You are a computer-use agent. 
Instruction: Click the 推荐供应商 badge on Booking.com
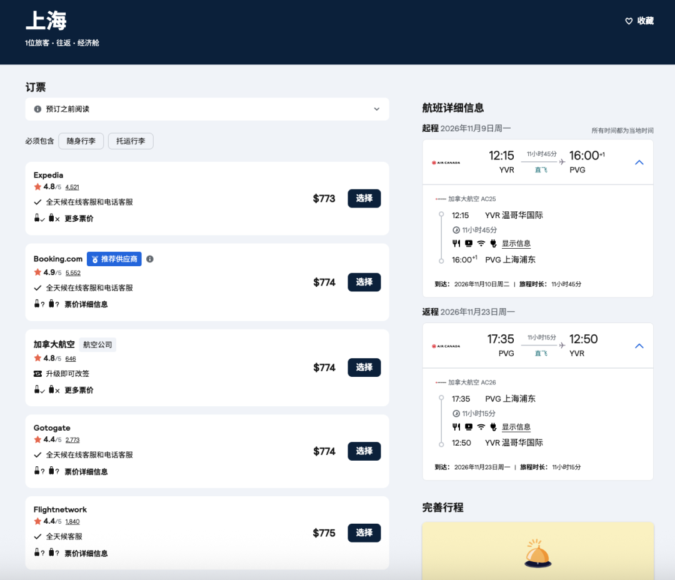tap(114, 259)
